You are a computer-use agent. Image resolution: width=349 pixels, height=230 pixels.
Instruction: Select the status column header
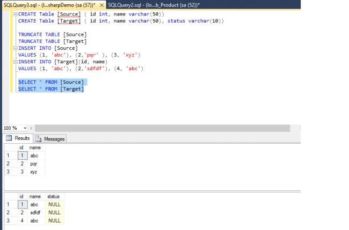pos(53,196)
